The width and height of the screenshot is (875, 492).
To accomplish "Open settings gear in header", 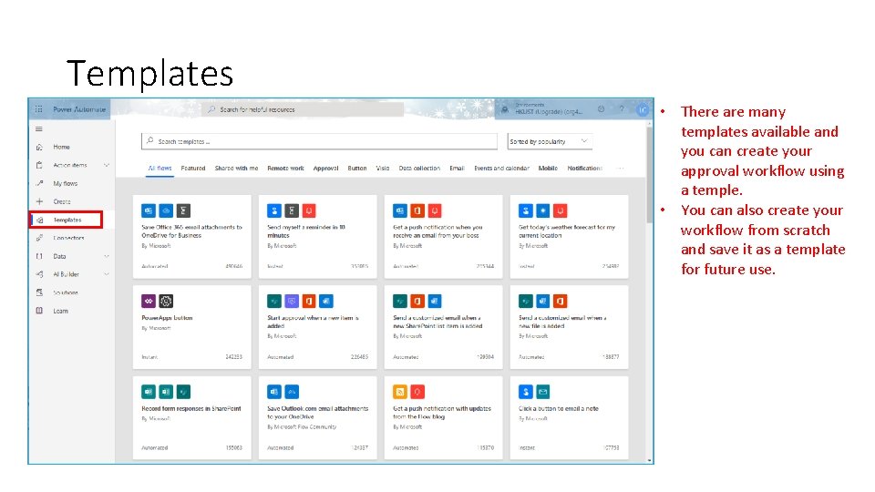I will pos(601,109).
